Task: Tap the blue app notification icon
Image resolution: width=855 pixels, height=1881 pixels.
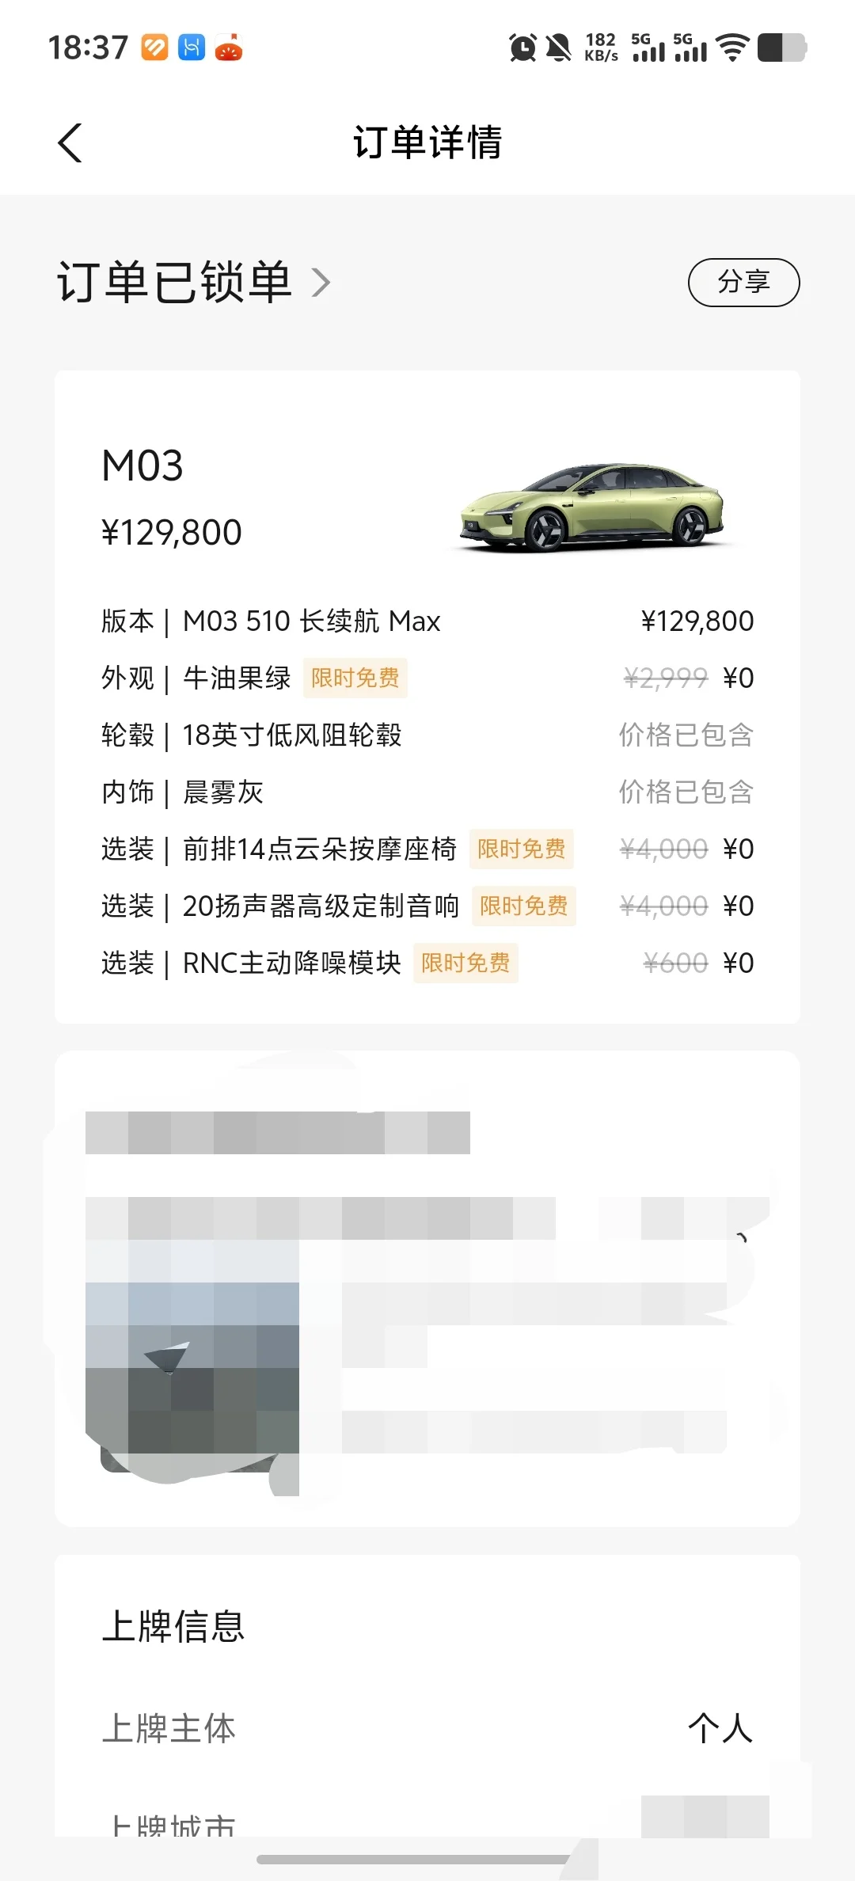Action: [192, 47]
